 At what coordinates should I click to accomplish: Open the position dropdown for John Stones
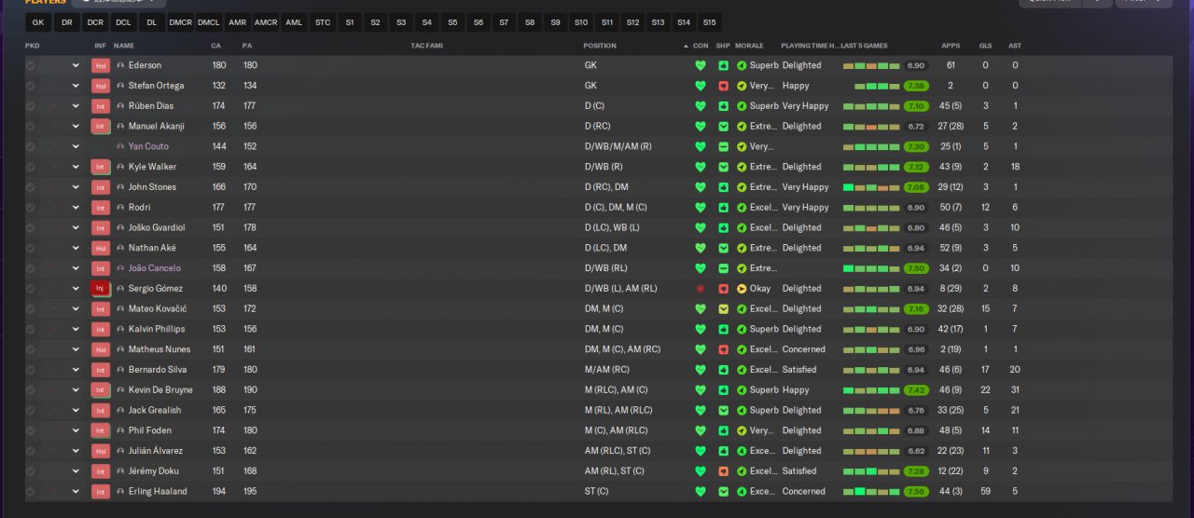pos(76,187)
